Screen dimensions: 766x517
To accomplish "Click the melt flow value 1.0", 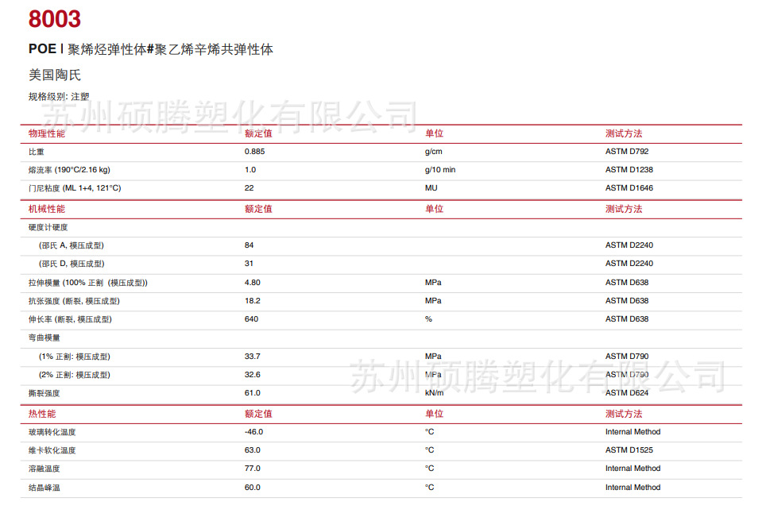I will 250,170.
